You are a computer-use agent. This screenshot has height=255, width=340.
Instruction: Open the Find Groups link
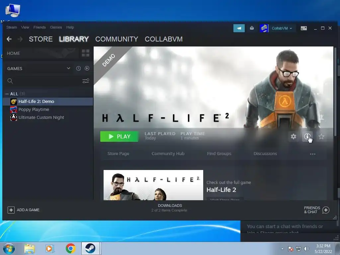[x=219, y=154]
